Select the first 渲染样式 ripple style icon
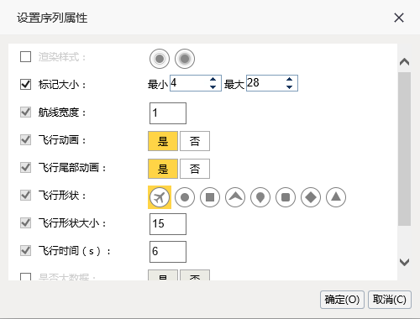This screenshot has height=319, width=420. [x=160, y=59]
